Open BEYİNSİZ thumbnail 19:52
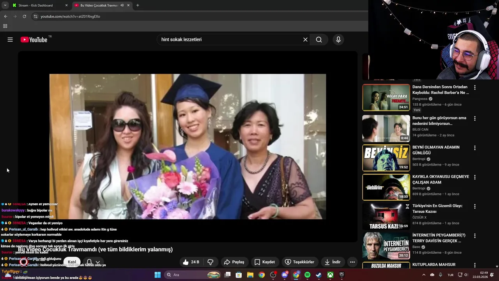The height and width of the screenshot is (281, 499). (x=386, y=158)
